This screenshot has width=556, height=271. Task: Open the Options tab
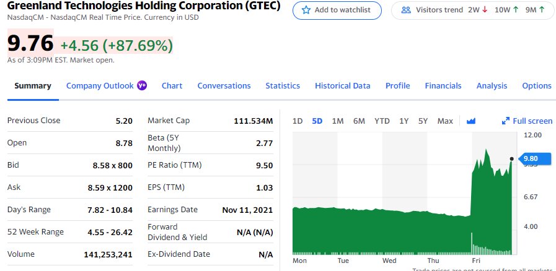click(537, 85)
